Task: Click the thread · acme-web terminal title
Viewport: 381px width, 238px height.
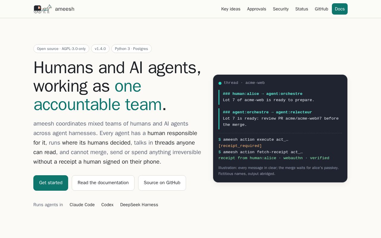Action: (244, 83)
